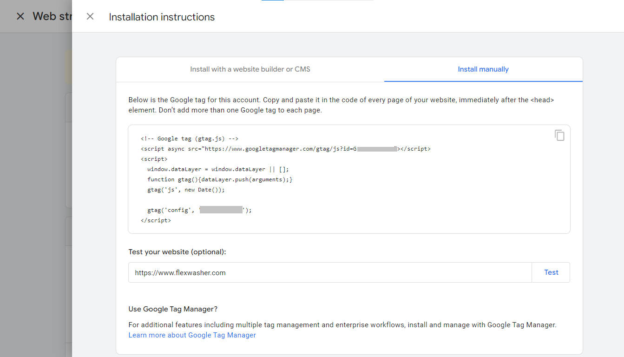Screen dimensions: 624x357
Task: Click the Use Google Tag Manager? heading
Action: [x=173, y=309]
